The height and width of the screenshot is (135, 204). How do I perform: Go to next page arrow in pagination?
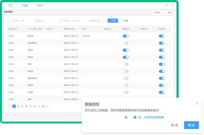pyautogui.click(x=47, y=106)
